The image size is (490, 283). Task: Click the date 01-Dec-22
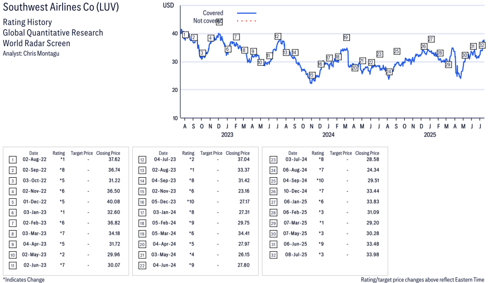coord(35,202)
